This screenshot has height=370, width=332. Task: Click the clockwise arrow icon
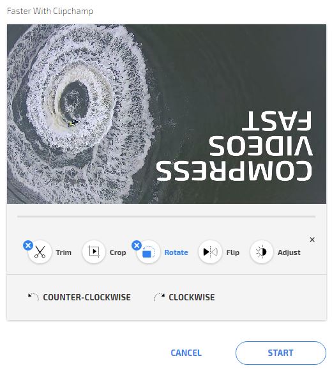tap(159, 297)
